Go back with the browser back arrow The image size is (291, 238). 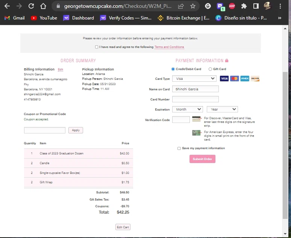[x=7, y=6]
